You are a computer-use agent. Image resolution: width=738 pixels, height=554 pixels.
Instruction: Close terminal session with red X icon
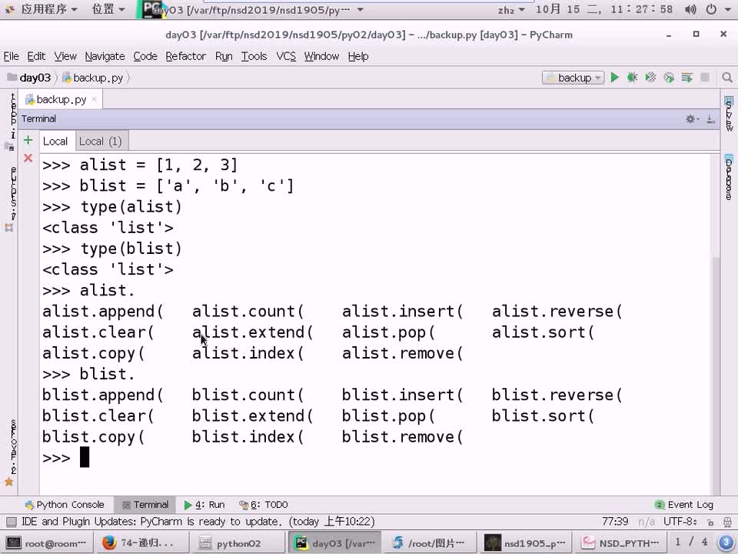click(28, 159)
